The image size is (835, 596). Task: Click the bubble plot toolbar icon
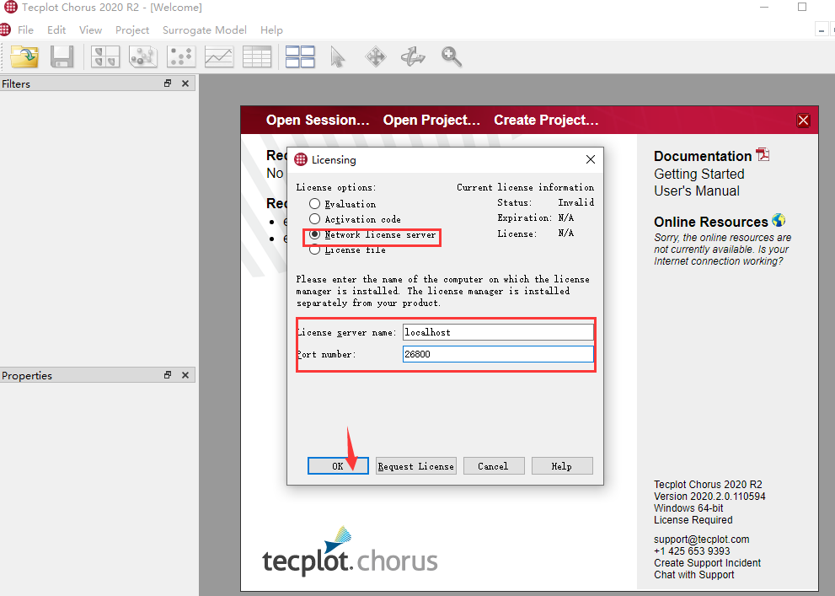[x=142, y=56]
